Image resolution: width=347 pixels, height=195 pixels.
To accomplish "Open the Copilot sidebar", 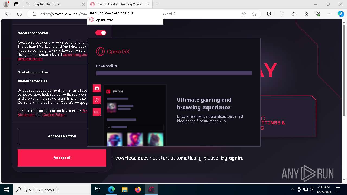I will (341, 14).
